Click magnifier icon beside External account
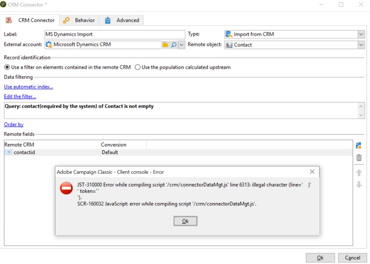The height and width of the screenshot is (264, 370). [174, 45]
